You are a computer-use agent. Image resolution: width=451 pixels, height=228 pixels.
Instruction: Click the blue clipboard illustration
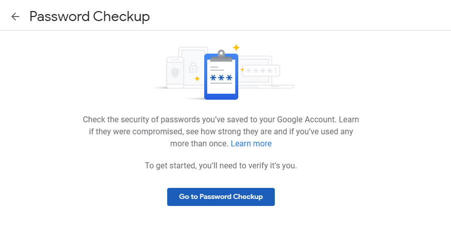[x=221, y=92]
